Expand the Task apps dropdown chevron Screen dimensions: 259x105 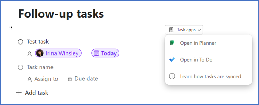coord(199,30)
